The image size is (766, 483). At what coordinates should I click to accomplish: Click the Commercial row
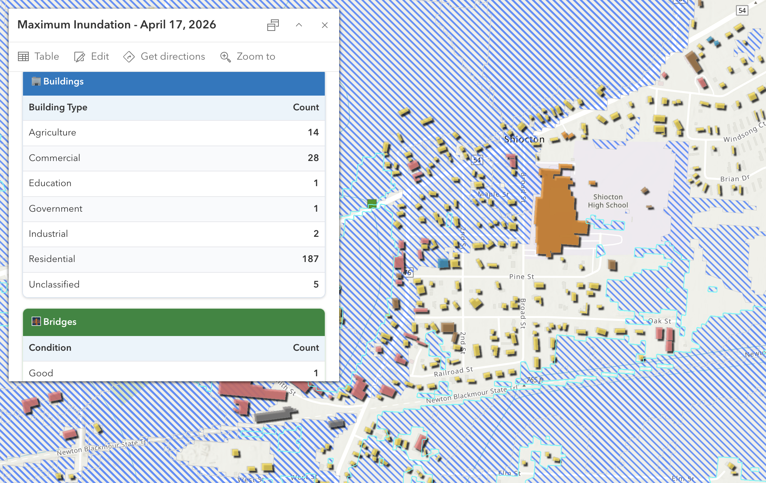(x=174, y=158)
